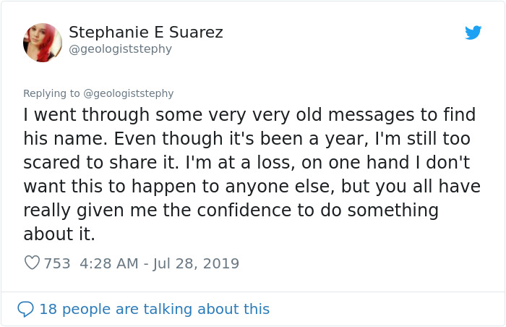Click the display name Stephanie E Suarez
This screenshot has height=327, width=506.
(x=145, y=33)
